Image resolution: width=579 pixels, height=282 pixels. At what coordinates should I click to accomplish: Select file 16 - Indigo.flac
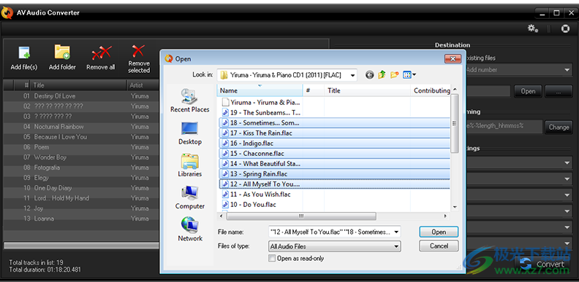point(335,144)
